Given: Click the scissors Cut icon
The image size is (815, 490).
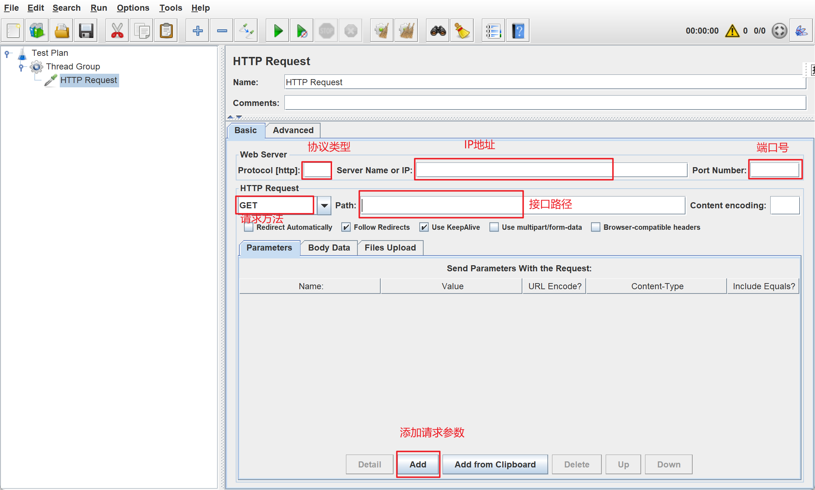Looking at the screenshot, I should pyautogui.click(x=117, y=31).
